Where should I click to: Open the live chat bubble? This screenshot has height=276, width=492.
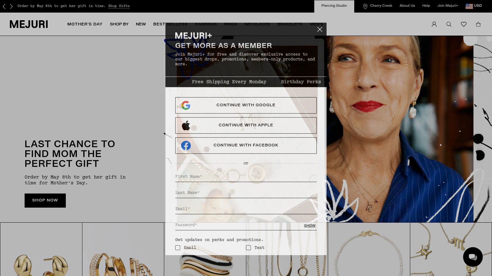click(x=473, y=257)
